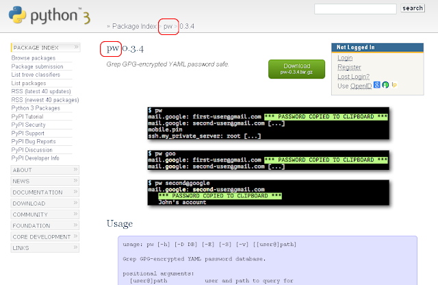
Task: Expand the LINKS chevron arrow
Action: click(x=75, y=247)
